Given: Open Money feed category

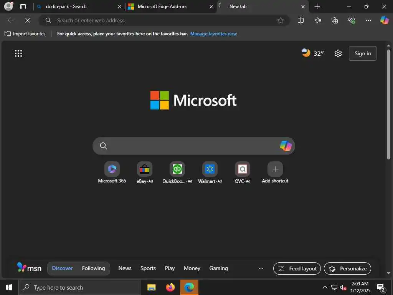Looking at the screenshot, I should (x=192, y=268).
